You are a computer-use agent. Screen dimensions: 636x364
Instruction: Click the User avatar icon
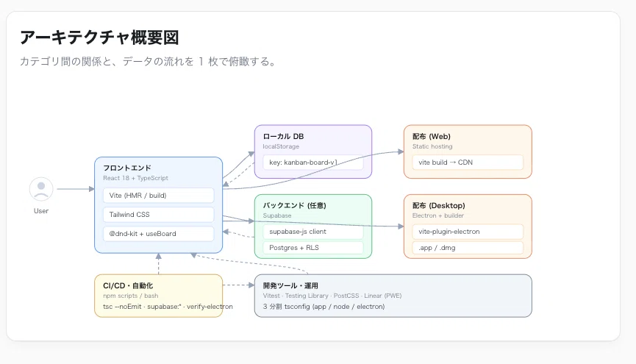click(x=41, y=189)
